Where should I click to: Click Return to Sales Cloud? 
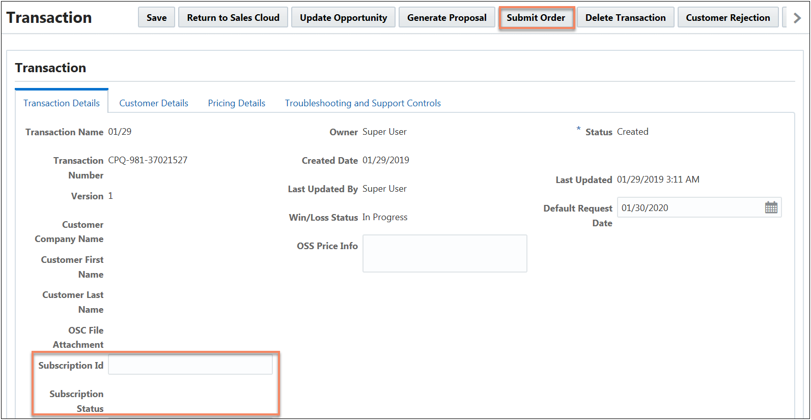(233, 18)
